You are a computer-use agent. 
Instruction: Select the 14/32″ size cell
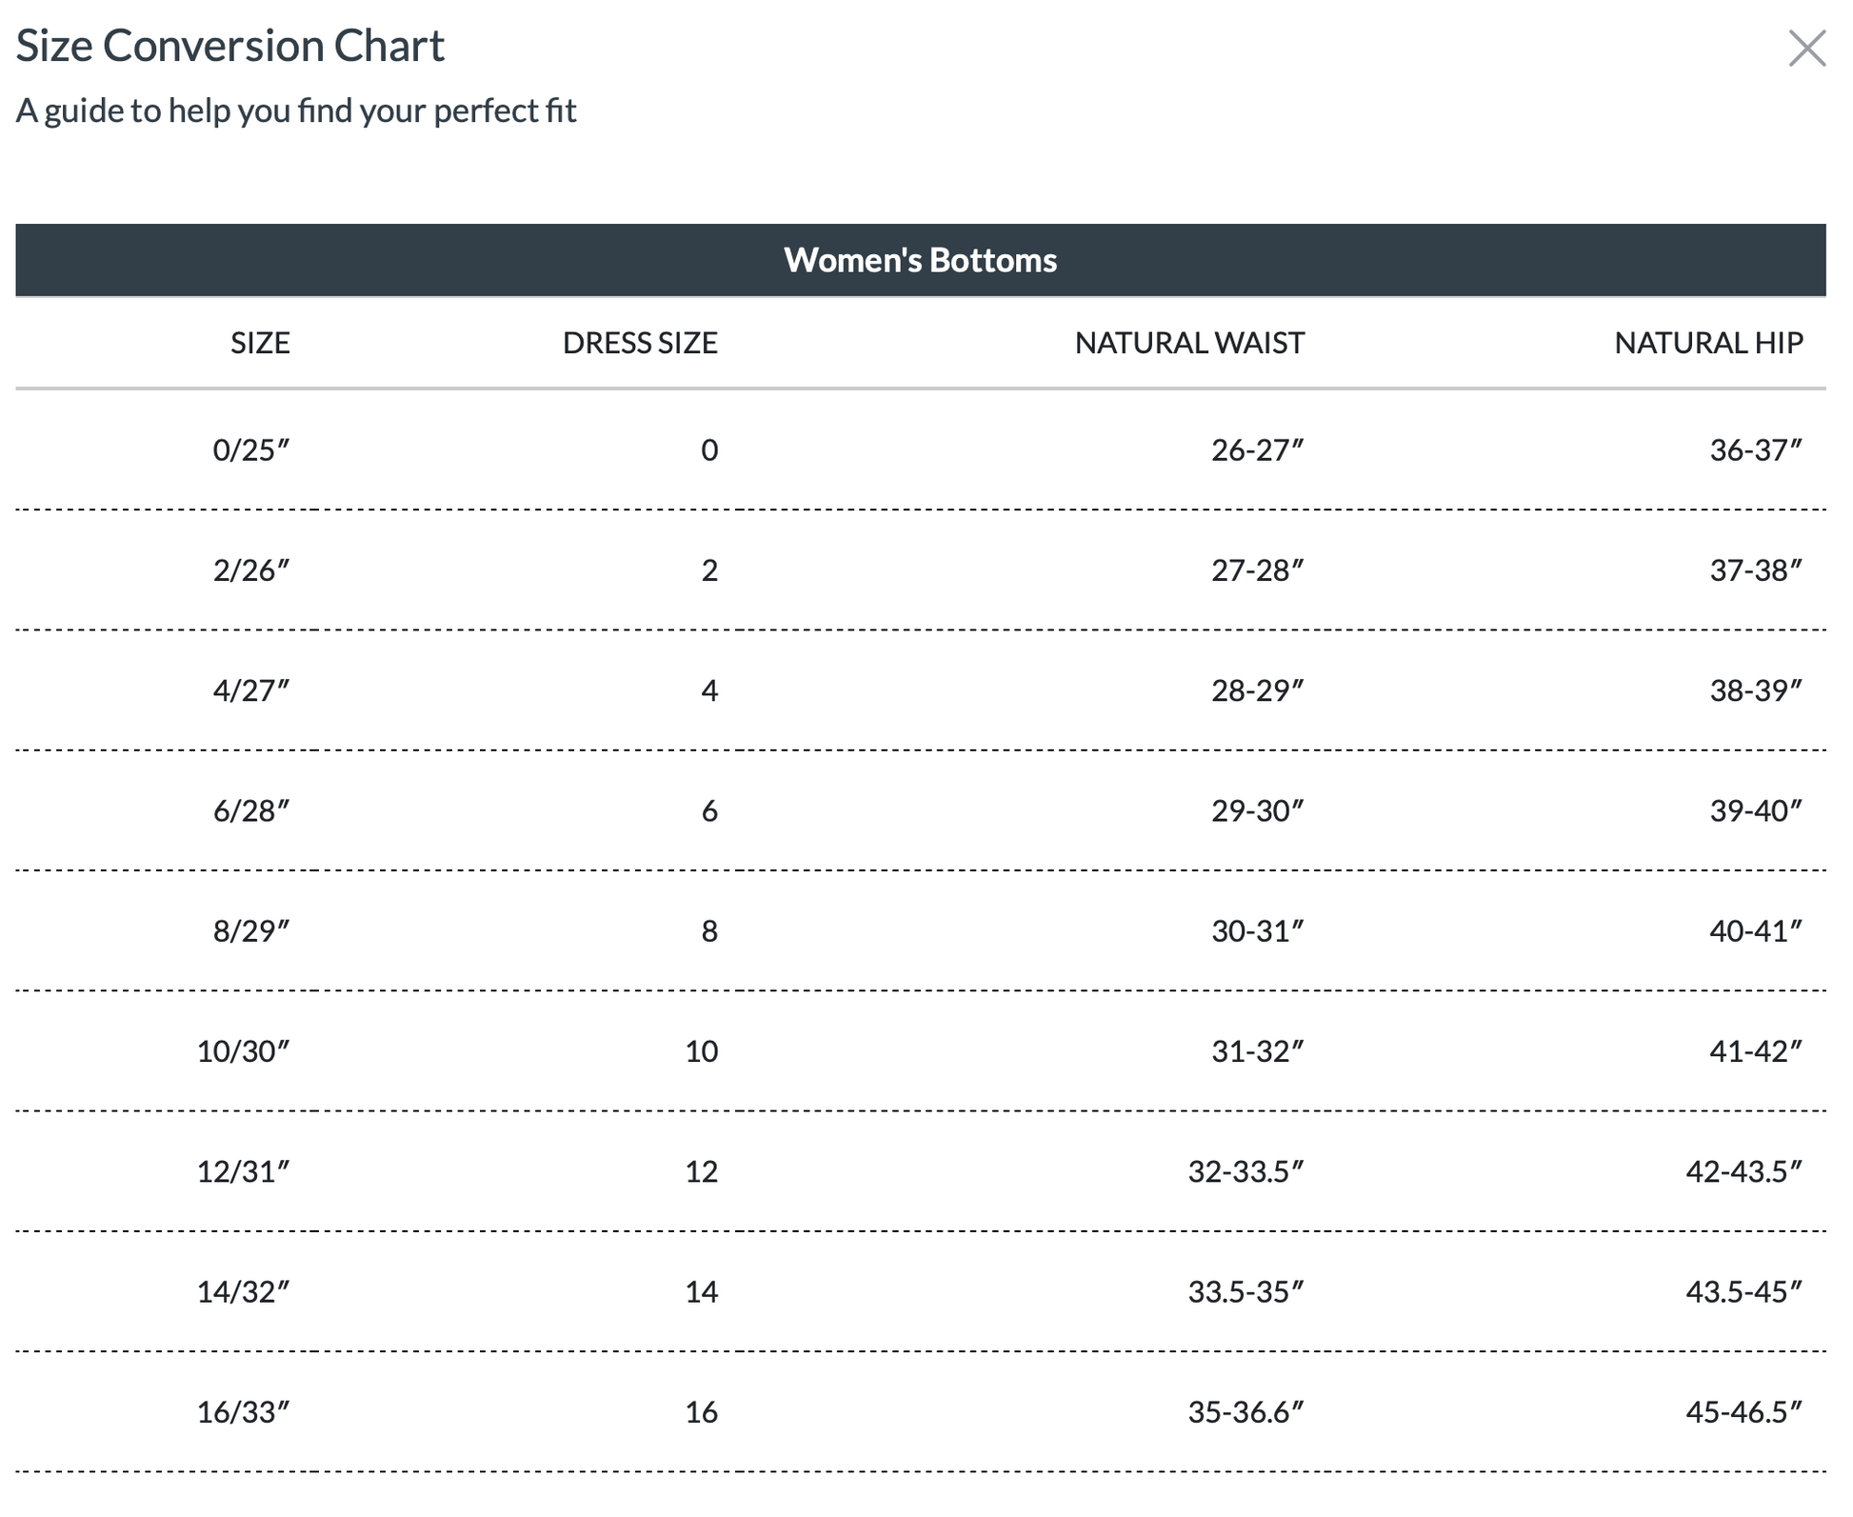click(243, 1291)
